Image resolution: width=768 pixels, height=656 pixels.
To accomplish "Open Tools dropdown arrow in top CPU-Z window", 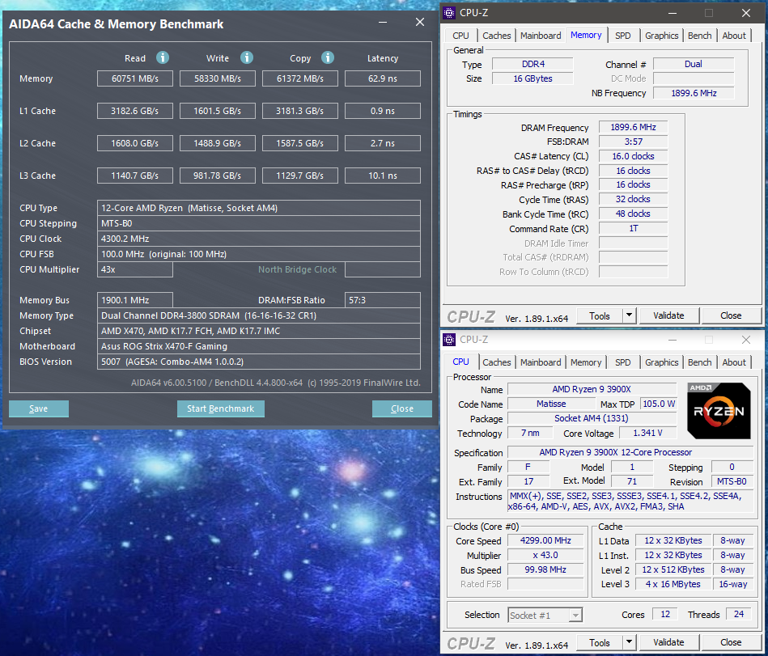I will (x=630, y=315).
